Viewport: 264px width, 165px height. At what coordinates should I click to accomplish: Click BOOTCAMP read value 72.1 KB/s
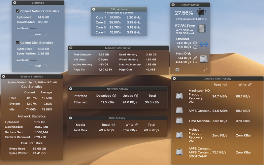click(219, 152)
